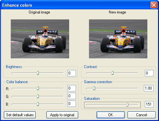Click the Saturation value box showing 151
Image resolution: width=159 pixels, height=121 pixels.
point(149,104)
